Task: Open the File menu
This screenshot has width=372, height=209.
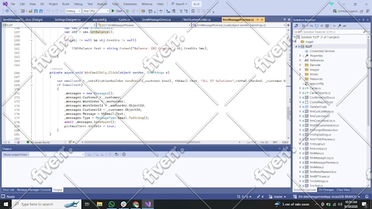Action: (x=13, y=4)
